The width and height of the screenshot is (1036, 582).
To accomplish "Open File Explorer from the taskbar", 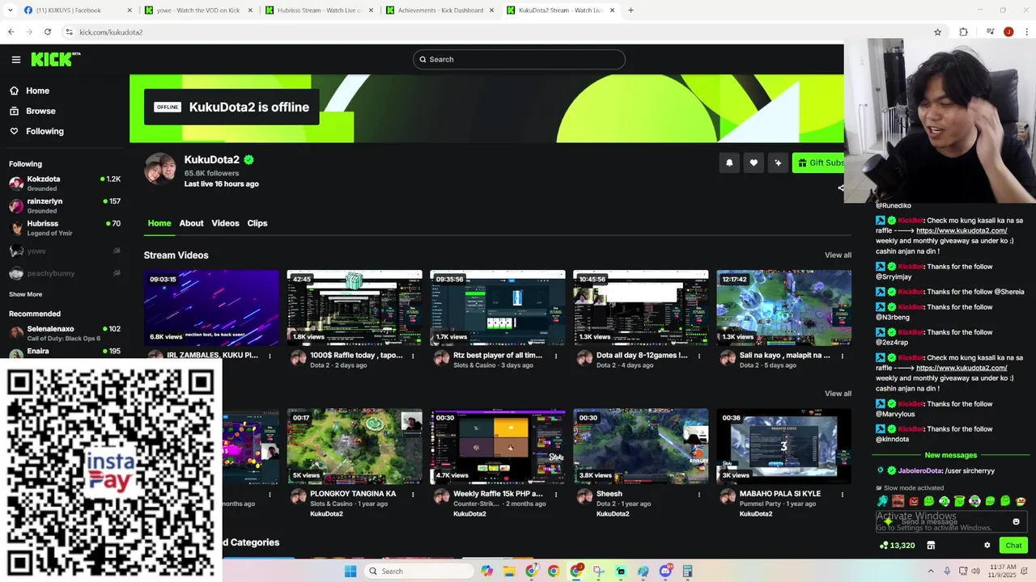I will (509, 571).
